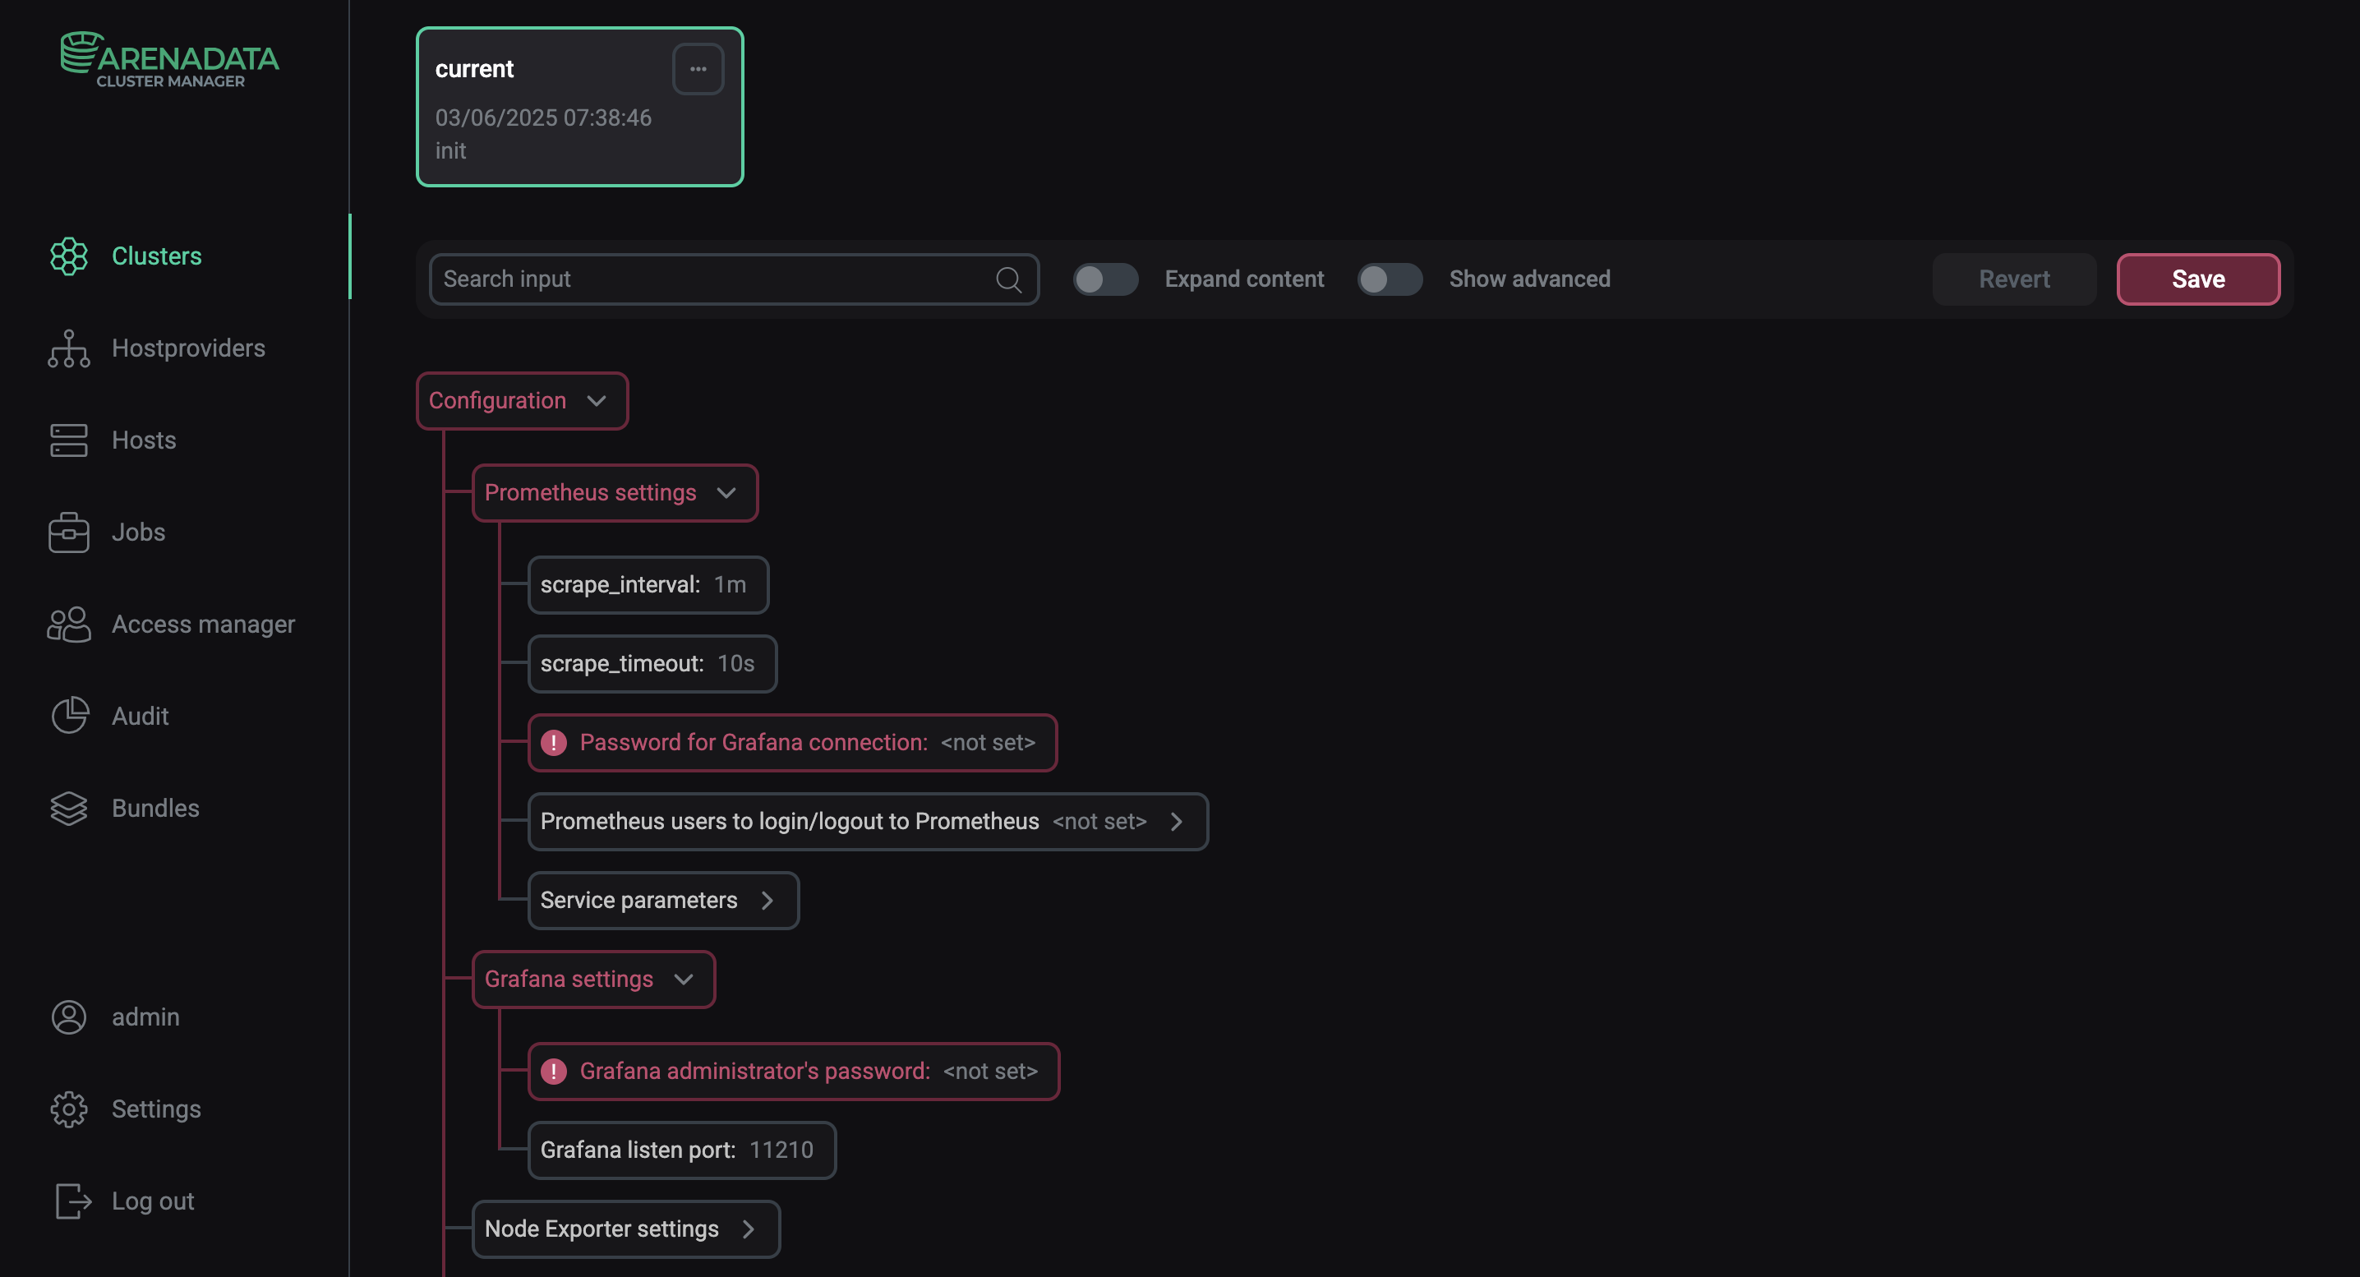
Task: Click the admin profile avatar icon
Action: click(x=69, y=1018)
